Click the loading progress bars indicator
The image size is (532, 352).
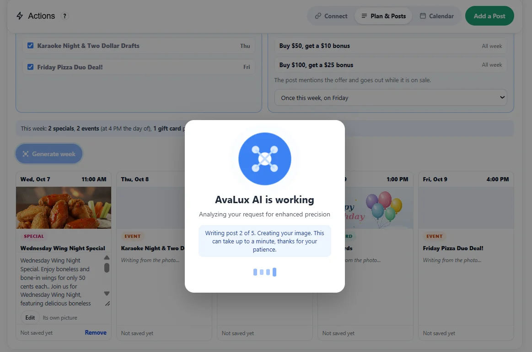tap(265, 272)
